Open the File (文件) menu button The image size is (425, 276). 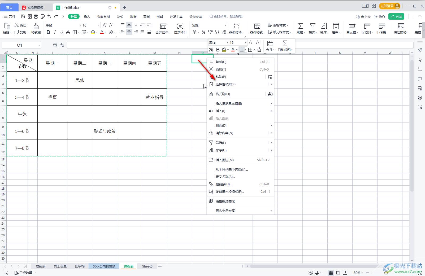pyautogui.click(x=10, y=16)
